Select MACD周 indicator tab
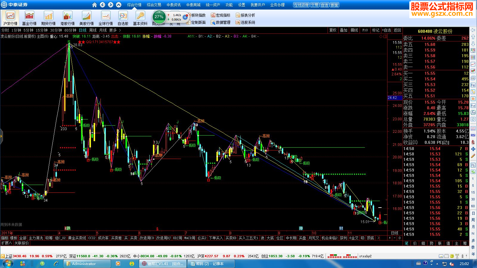 190,238
